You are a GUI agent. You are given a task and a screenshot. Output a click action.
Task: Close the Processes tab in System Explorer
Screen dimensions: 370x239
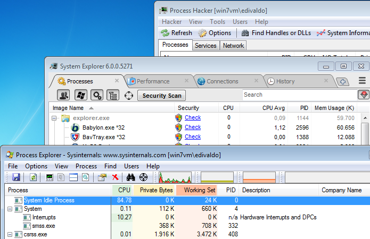pos(117,81)
